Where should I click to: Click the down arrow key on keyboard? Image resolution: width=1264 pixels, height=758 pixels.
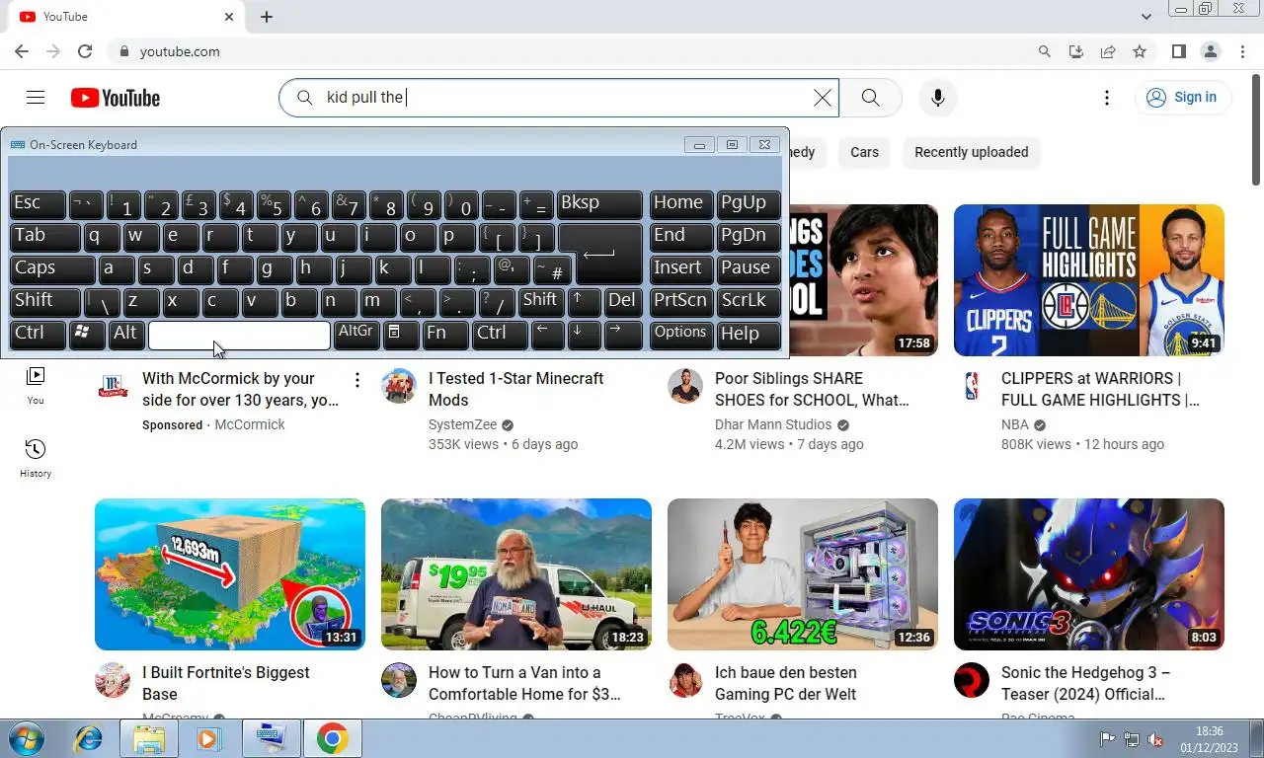click(x=584, y=335)
